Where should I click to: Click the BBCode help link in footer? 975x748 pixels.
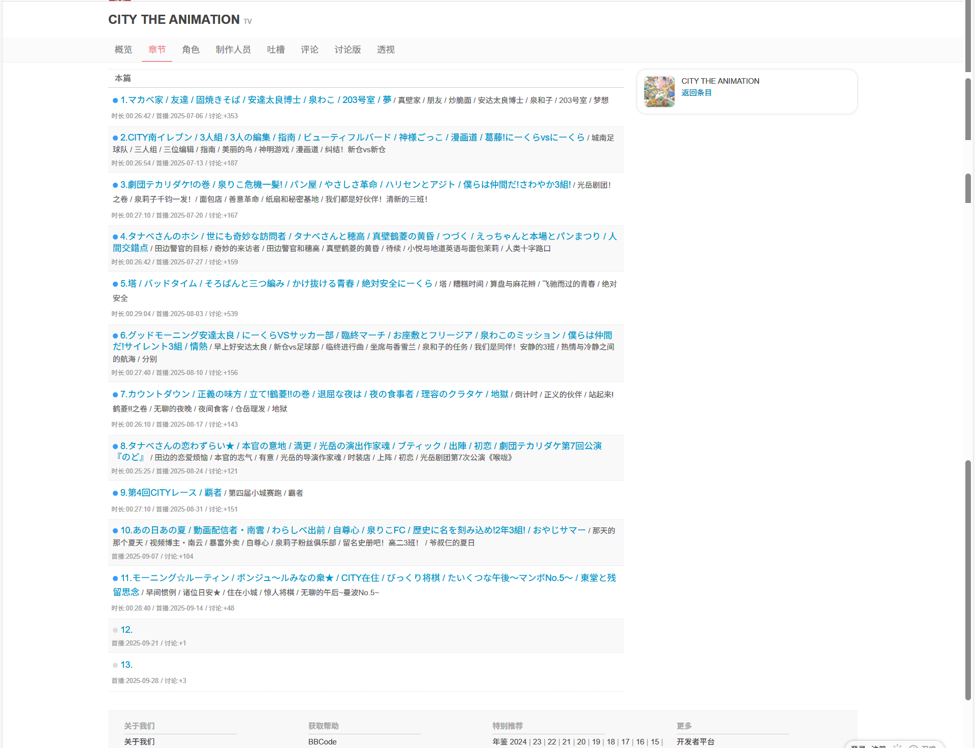[x=322, y=741]
